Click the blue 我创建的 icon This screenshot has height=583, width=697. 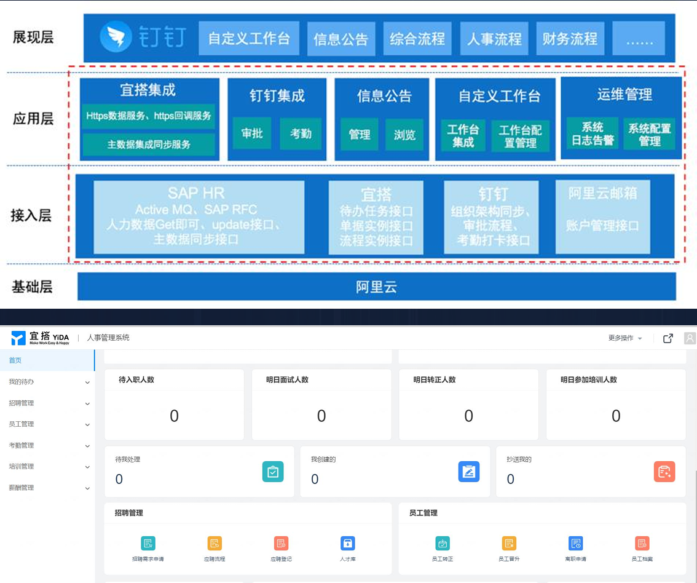(x=469, y=472)
